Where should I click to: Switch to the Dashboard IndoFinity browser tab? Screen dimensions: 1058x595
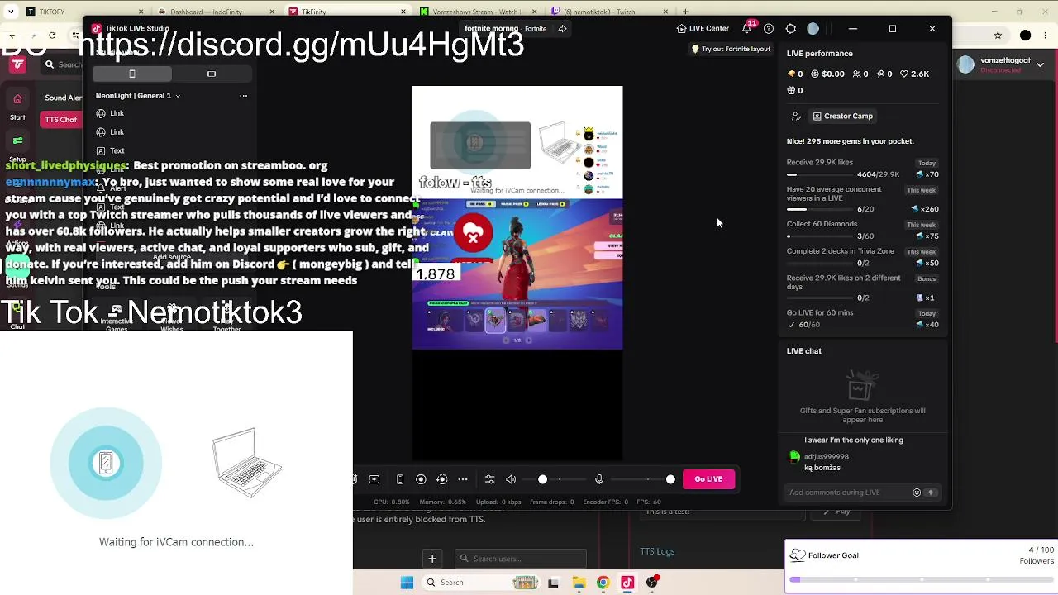coord(215,12)
